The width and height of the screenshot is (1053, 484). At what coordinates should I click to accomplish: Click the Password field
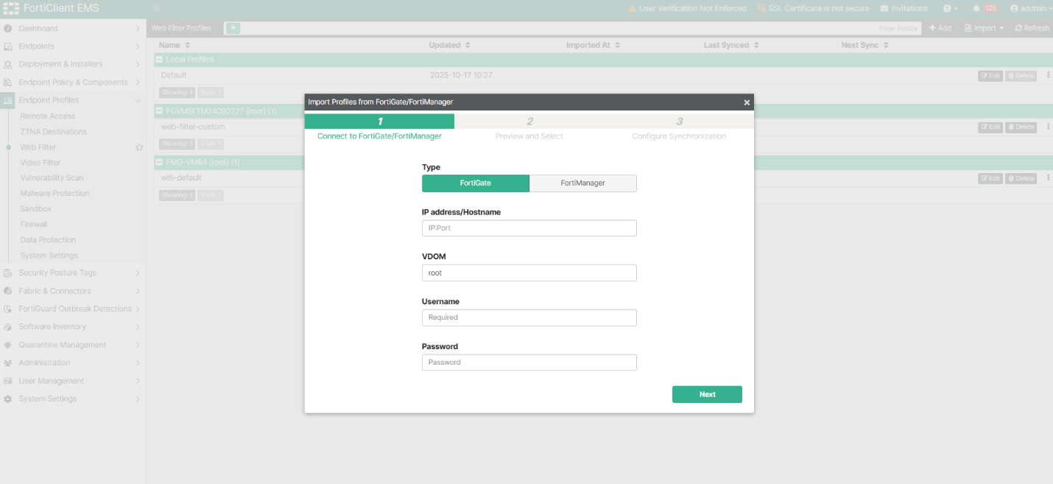pos(529,362)
